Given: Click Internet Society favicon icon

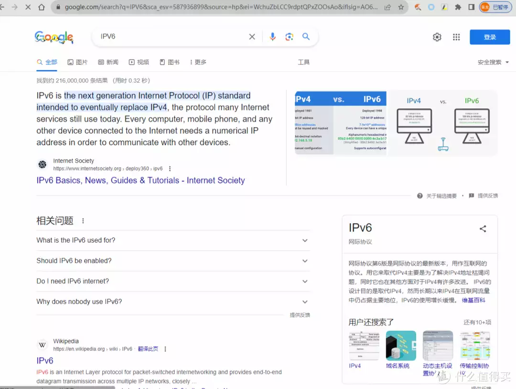Looking at the screenshot, I should coord(43,164).
